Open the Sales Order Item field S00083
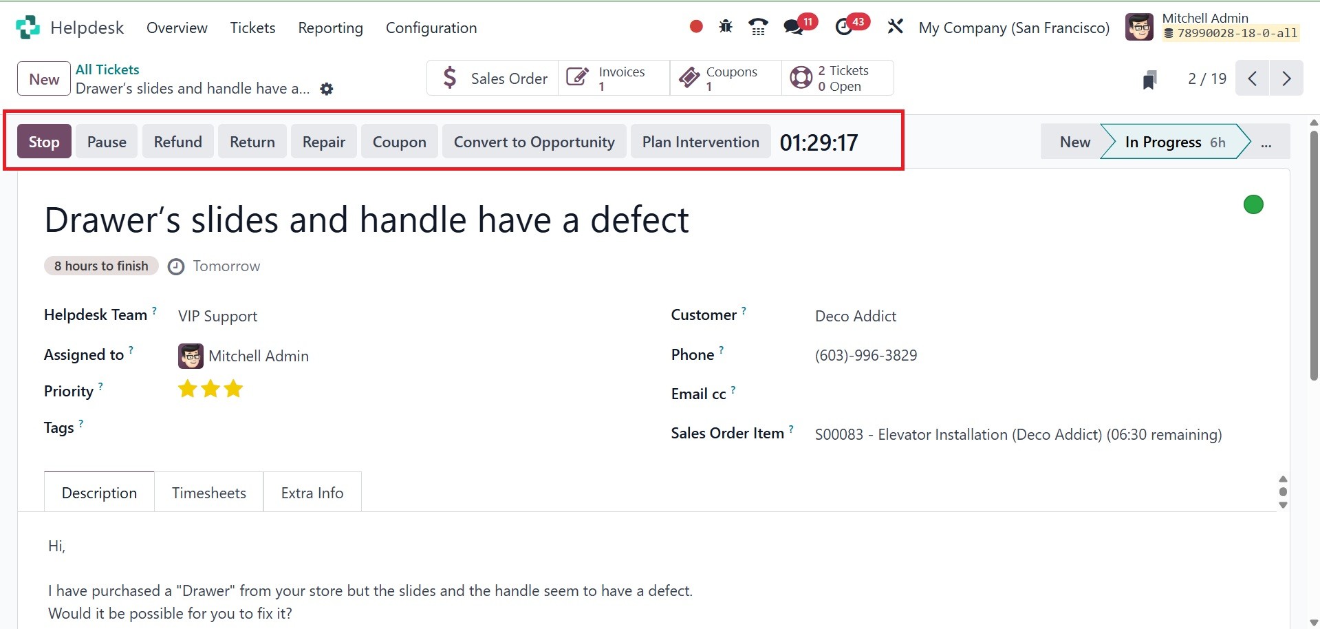This screenshot has width=1320, height=629. click(1018, 434)
